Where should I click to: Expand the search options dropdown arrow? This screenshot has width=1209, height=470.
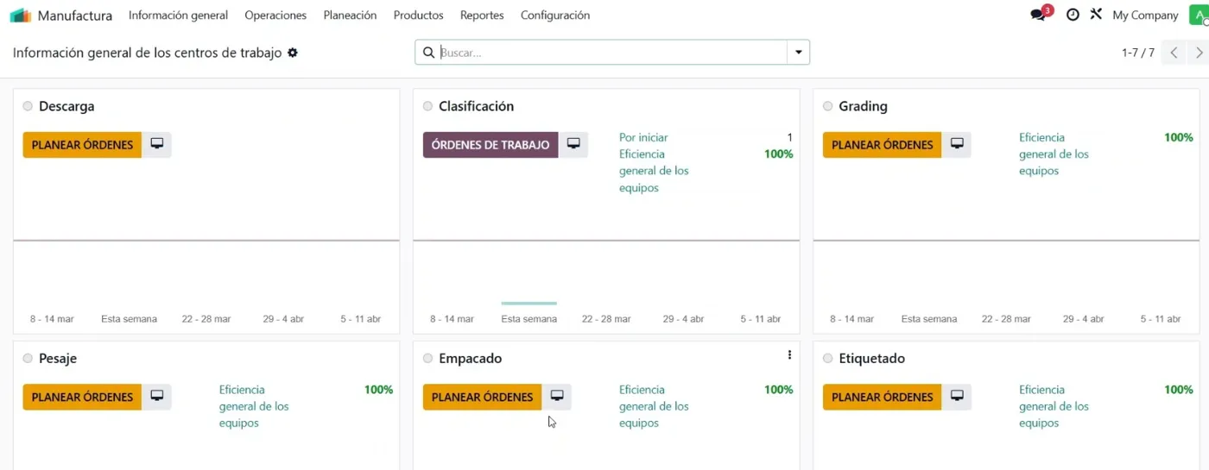coord(798,53)
